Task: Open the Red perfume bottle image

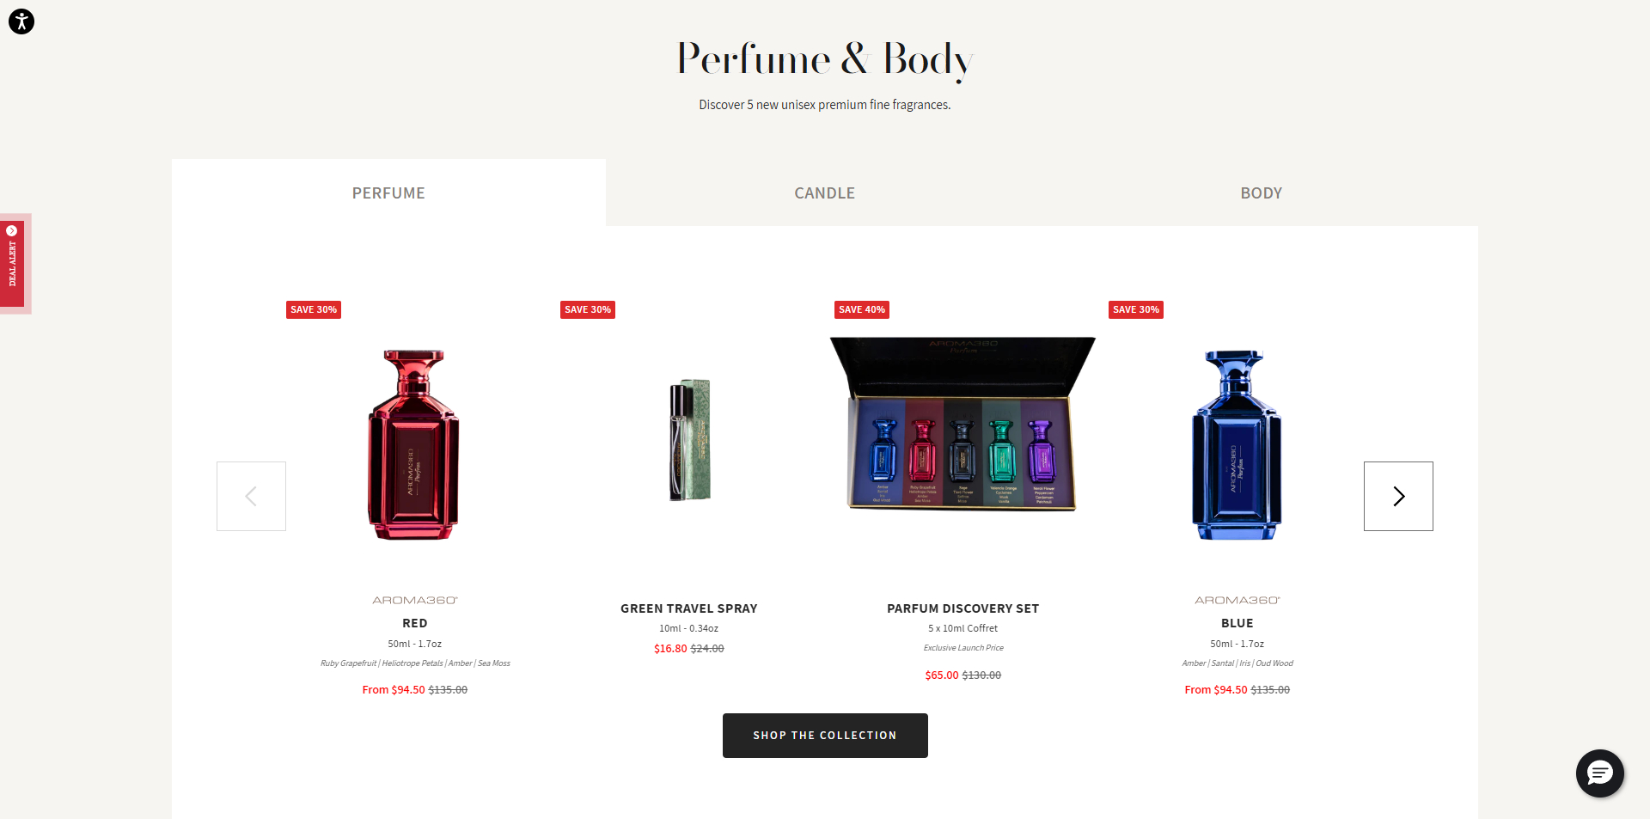Action: tap(414, 444)
